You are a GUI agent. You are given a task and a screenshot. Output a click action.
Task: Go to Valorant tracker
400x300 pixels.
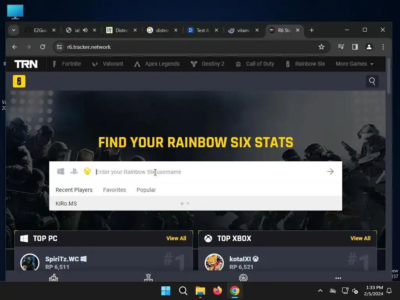(x=108, y=64)
